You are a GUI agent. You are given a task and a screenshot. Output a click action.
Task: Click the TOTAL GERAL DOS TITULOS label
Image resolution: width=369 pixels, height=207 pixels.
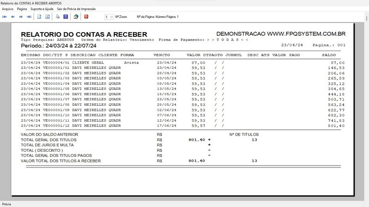[49, 140]
